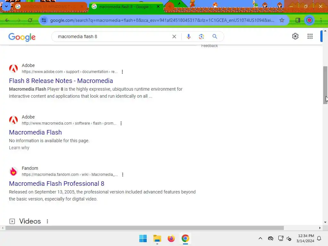
Task: Open the Google apps grid
Action: [310, 36]
